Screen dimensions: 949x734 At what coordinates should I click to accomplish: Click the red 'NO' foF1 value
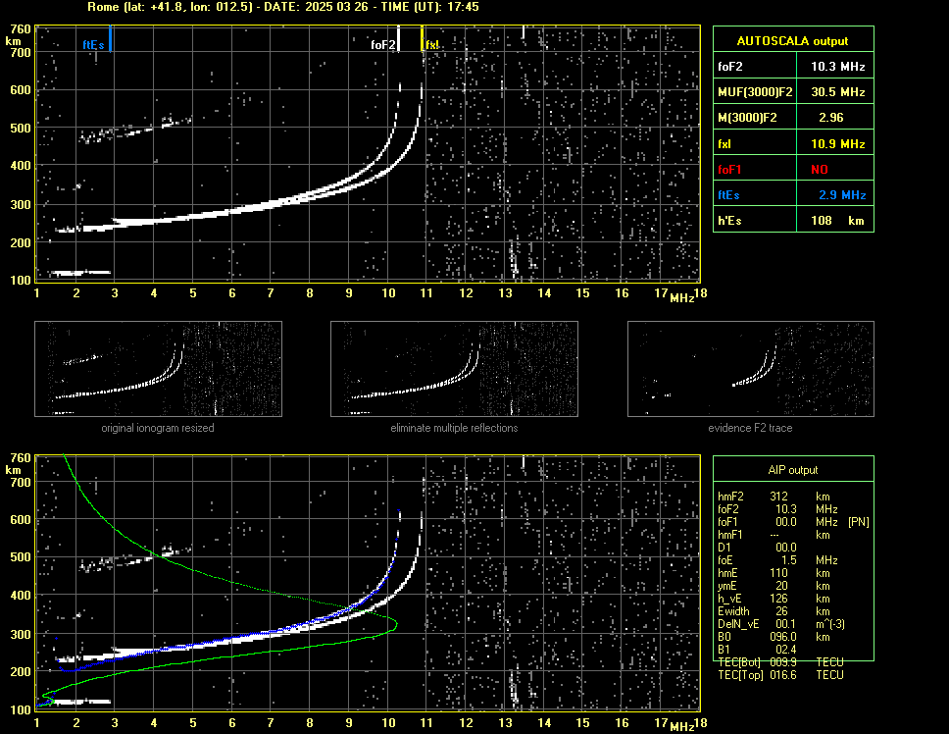coord(819,170)
